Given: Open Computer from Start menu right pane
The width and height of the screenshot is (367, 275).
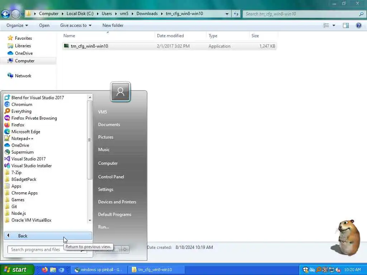Looking at the screenshot, I should click(108, 163).
